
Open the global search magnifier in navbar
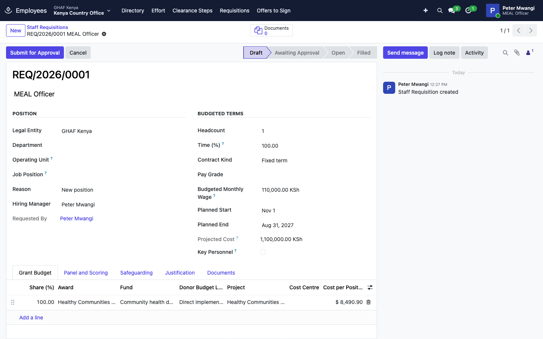click(440, 11)
